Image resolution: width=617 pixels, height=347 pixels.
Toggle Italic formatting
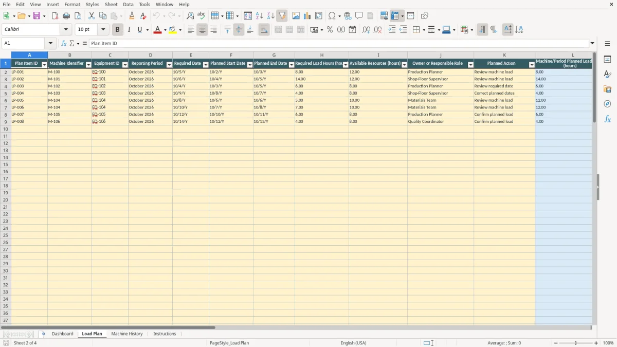129,30
